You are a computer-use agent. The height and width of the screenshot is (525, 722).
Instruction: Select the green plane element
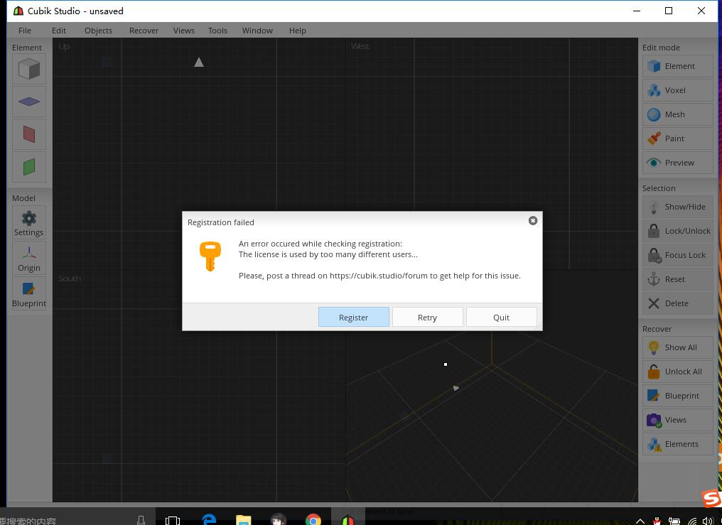tap(29, 166)
